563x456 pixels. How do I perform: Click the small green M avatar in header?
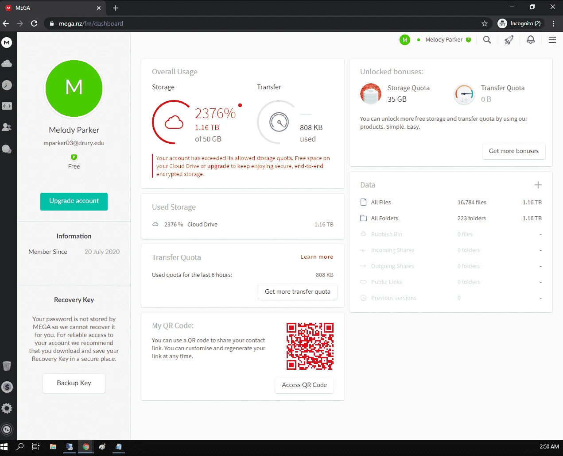pos(405,40)
